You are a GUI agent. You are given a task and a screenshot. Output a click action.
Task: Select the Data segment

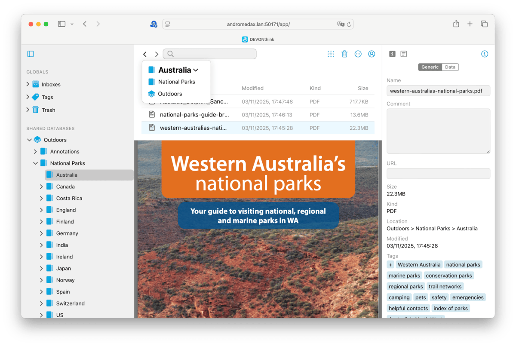point(450,67)
